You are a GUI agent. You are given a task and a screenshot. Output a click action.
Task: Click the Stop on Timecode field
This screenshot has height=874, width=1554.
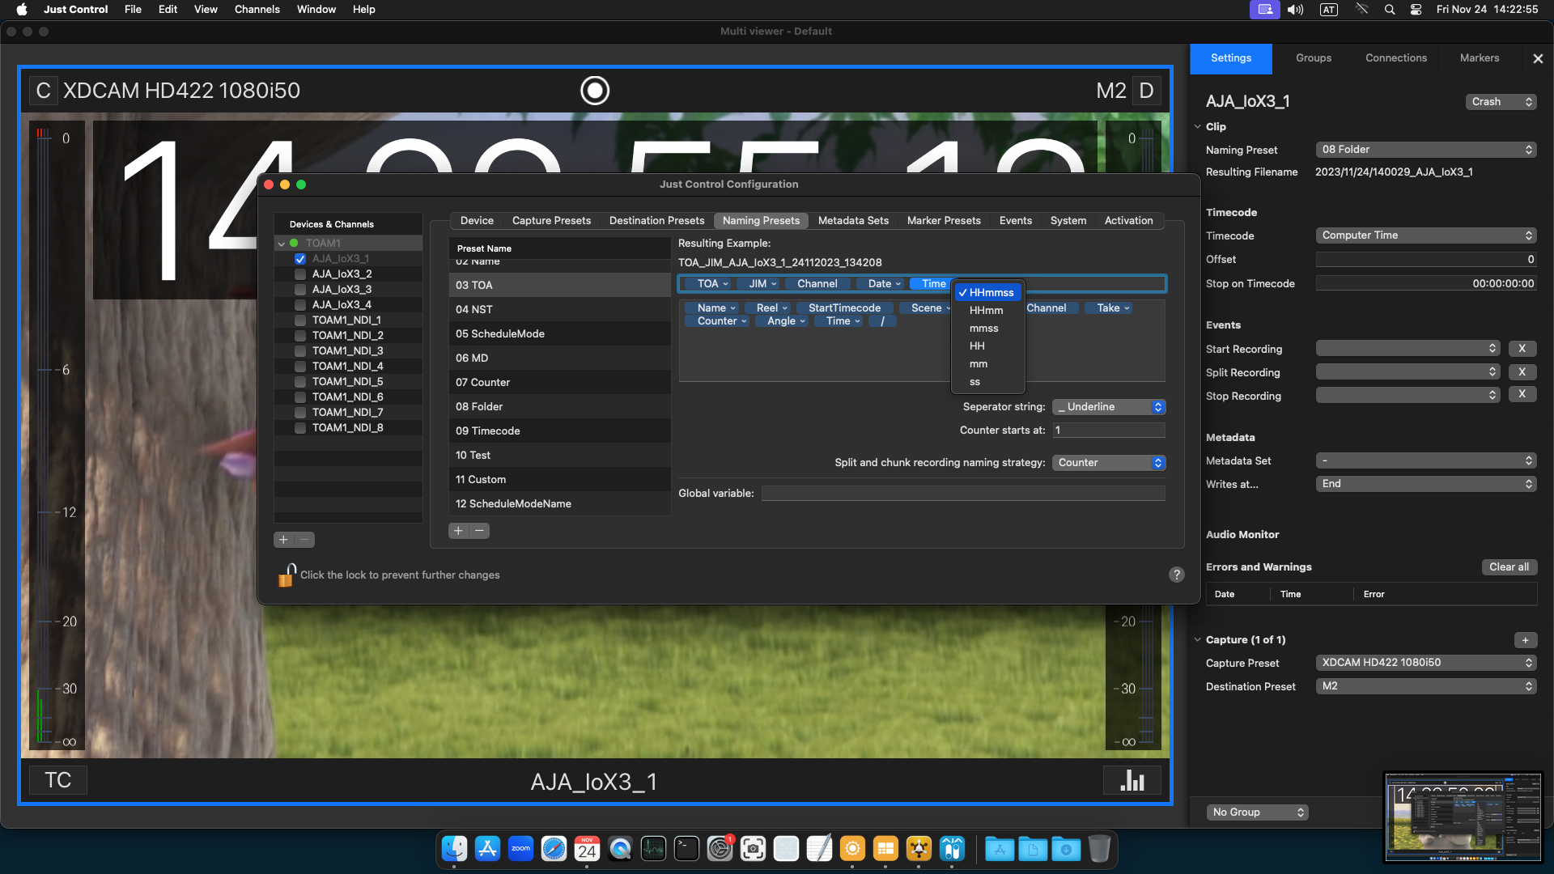(x=1426, y=284)
